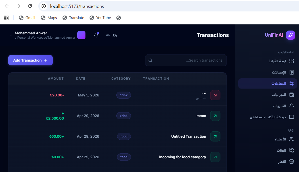Open categories tree icon in sidebar

pos(291,150)
